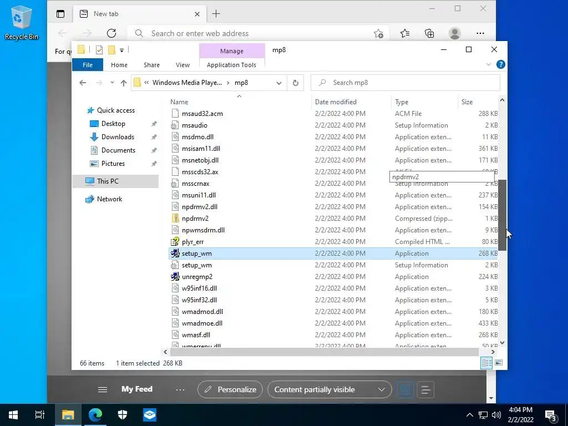Open recent locations dropdown arrow
568x426 pixels.
coord(112,83)
